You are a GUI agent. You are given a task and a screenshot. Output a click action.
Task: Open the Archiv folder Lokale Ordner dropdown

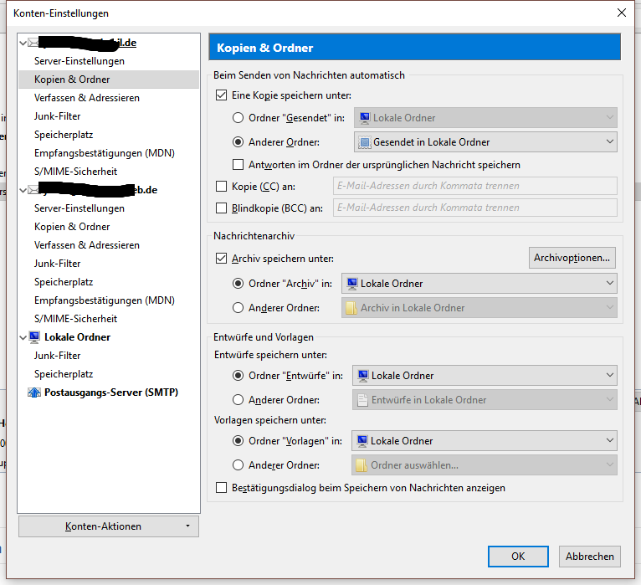click(479, 284)
